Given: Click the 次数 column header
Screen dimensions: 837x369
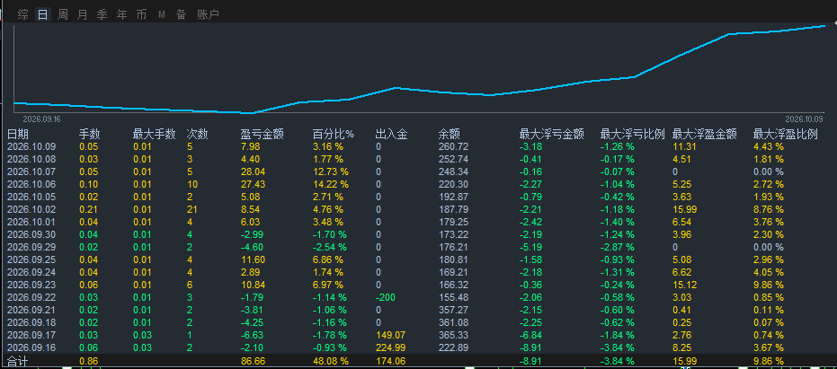Looking at the screenshot, I should 198,135.
